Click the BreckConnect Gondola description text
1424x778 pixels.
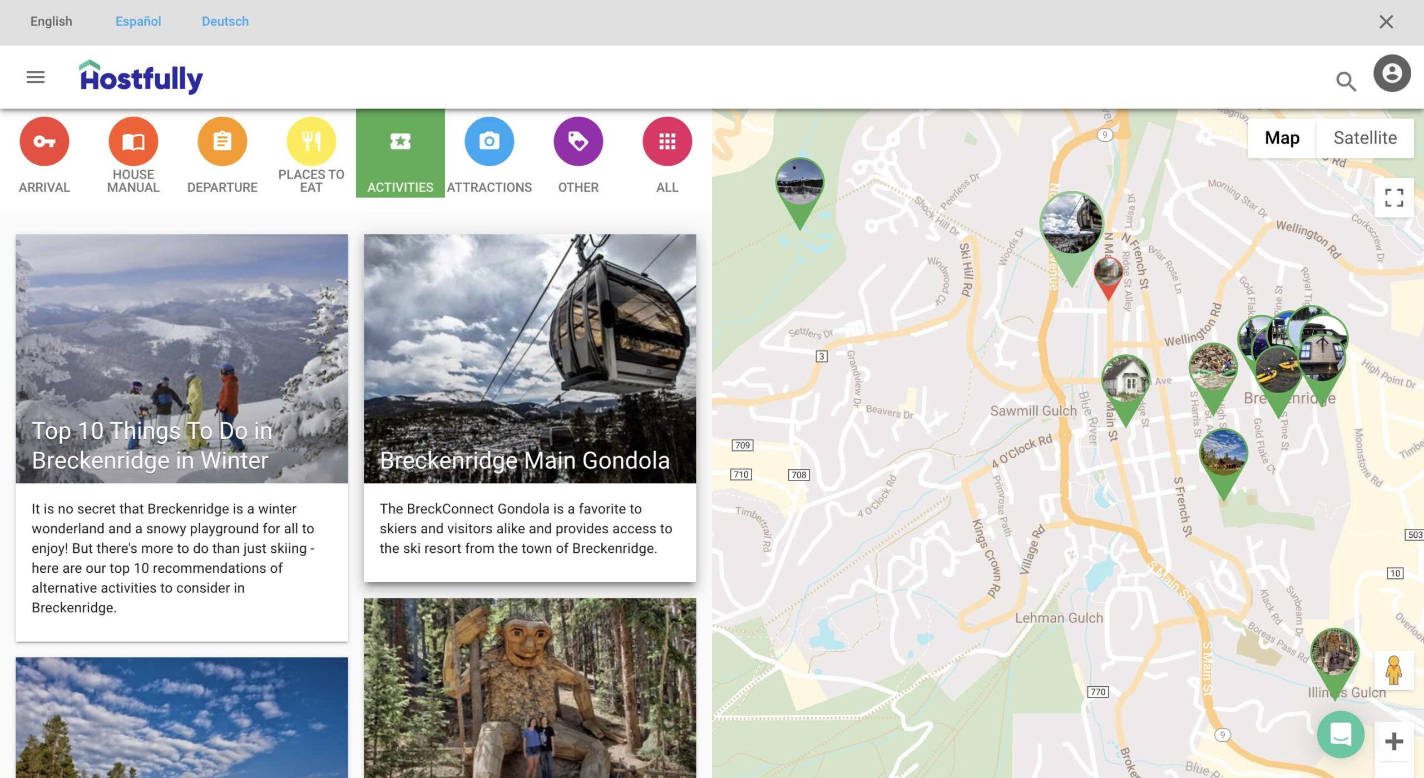click(x=526, y=528)
